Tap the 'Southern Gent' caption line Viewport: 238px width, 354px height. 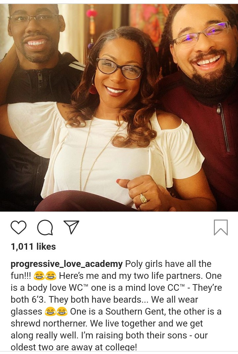(x=116, y=312)
